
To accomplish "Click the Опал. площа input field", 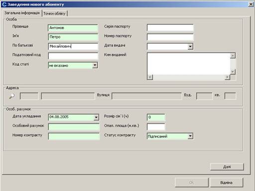I will 156,127.
